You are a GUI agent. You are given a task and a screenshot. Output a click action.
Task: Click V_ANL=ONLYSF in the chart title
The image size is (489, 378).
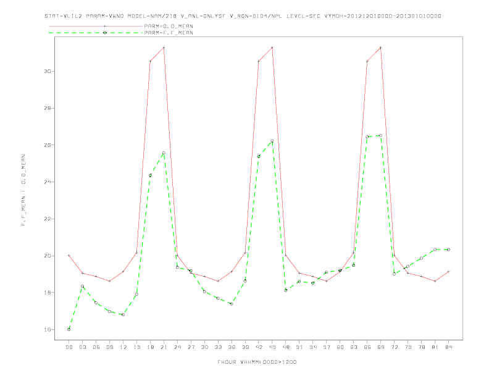point(203,16)
